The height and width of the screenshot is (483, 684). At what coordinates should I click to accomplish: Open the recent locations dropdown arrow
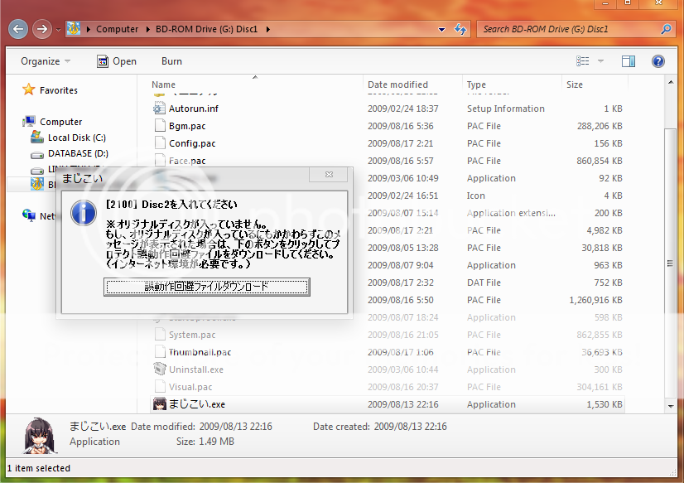tap(58, 30)
